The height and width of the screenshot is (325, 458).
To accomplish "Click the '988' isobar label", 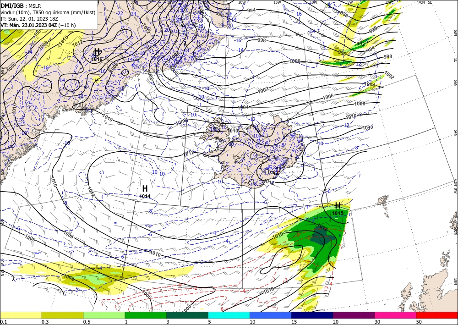I will pyautogui.click(x=344, y=14).
